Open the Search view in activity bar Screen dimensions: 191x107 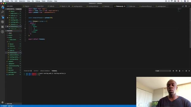(x=2, y=12)
